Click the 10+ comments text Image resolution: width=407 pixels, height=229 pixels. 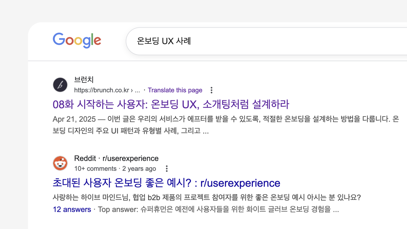[95, 169]
